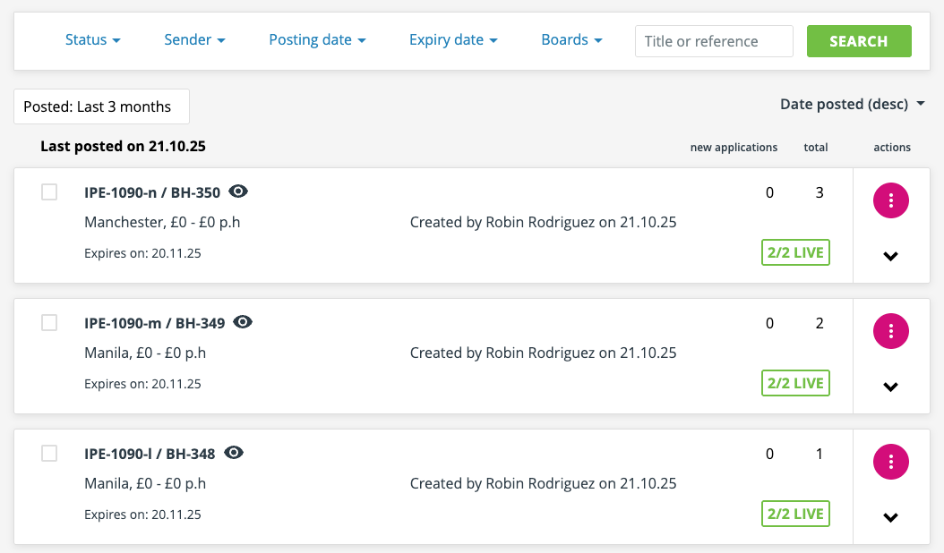Image resolution: width=944 pixels, height=553 pixels.
Task: Open the Boards filter menu
Action: pos(571,40)
